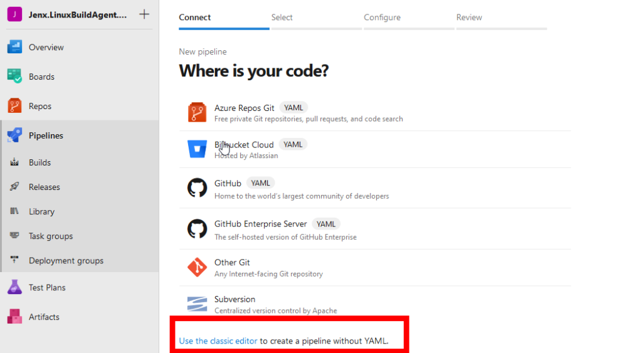The width and height of the screenshot is (642, 353).
Task: Choose GitHub Enterprise Server as source
Action: (375, 229)
